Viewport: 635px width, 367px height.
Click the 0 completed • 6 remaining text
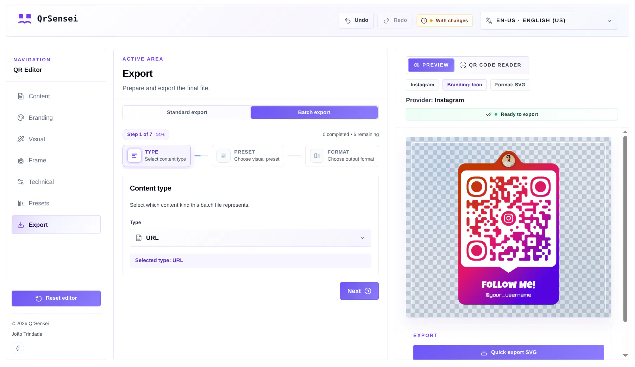351,135
